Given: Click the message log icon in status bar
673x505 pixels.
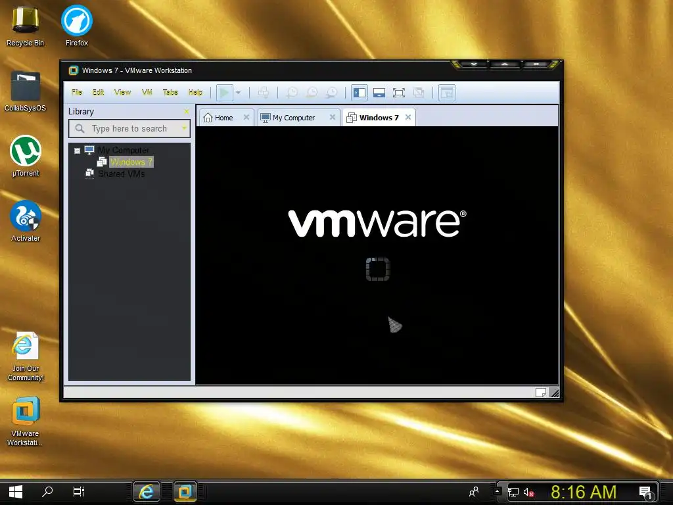Looking at the screenshot, I should pos(541,393).
